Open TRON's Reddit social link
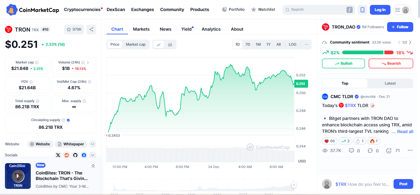The width and height of the screenshot is (420, 195). [67, 155]
